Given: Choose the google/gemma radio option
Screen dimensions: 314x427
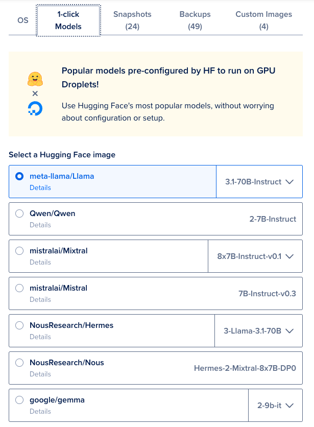Looking at the screenshot, I should coord(19,400).
